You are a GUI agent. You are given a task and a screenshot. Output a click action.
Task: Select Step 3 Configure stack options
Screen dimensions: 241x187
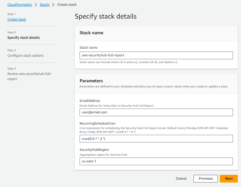click(x=25, y=55)
